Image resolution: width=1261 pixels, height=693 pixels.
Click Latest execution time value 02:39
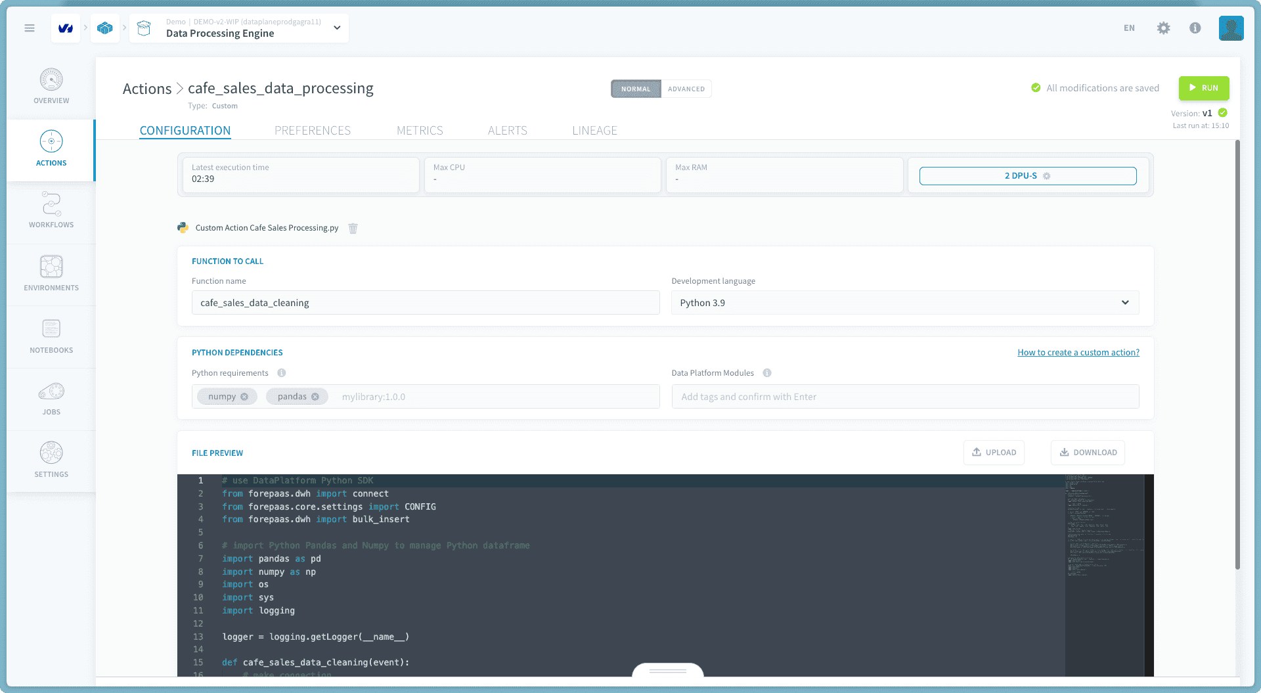click(x=203, y=179)
